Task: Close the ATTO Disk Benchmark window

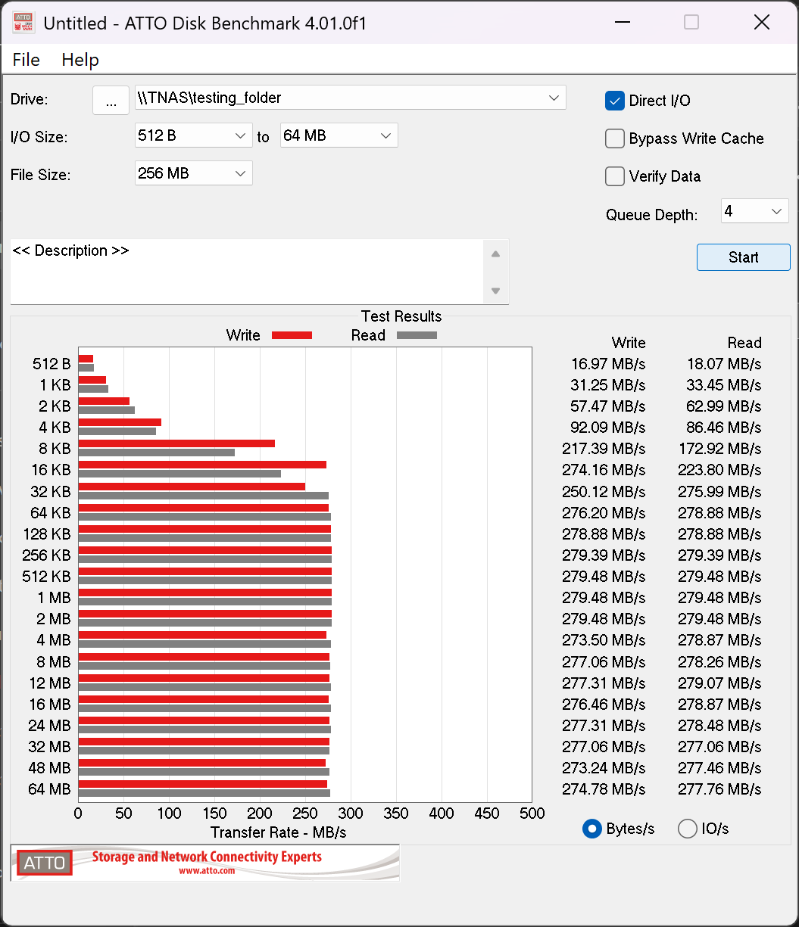Action: coord(761,23)
